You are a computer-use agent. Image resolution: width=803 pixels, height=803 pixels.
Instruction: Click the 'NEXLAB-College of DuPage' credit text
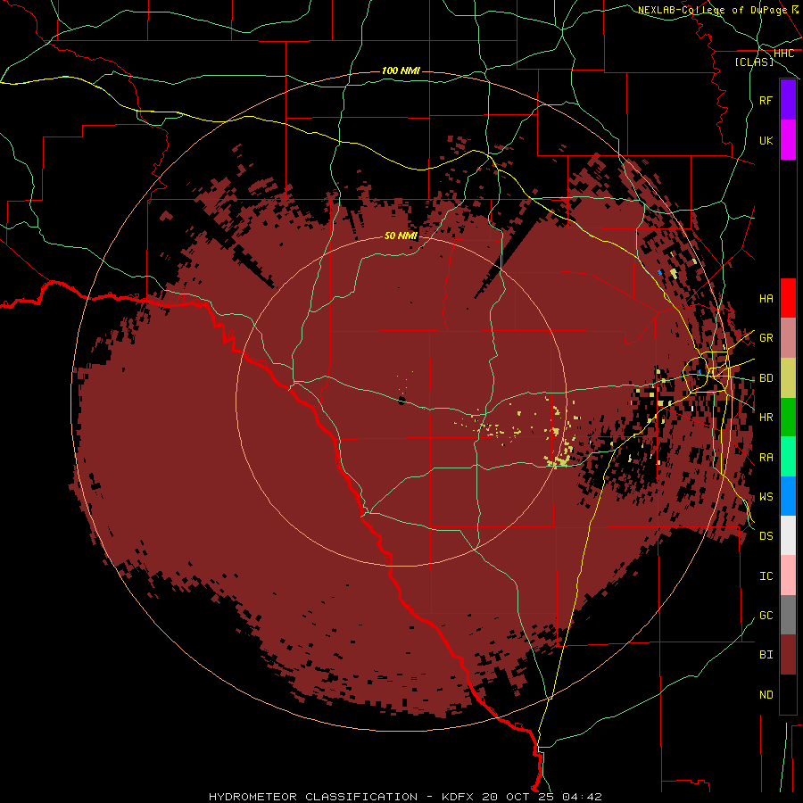[x=712, y=10]
